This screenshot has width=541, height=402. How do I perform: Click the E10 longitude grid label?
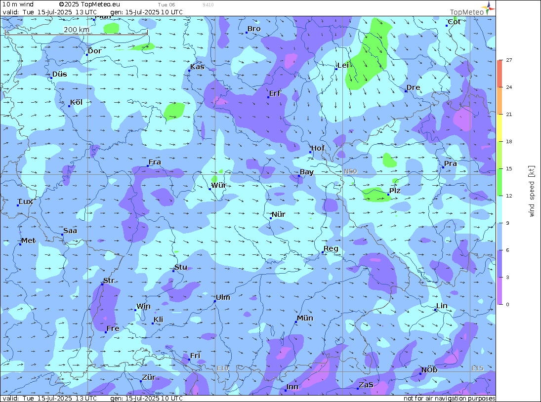click(x=222, y=368)
